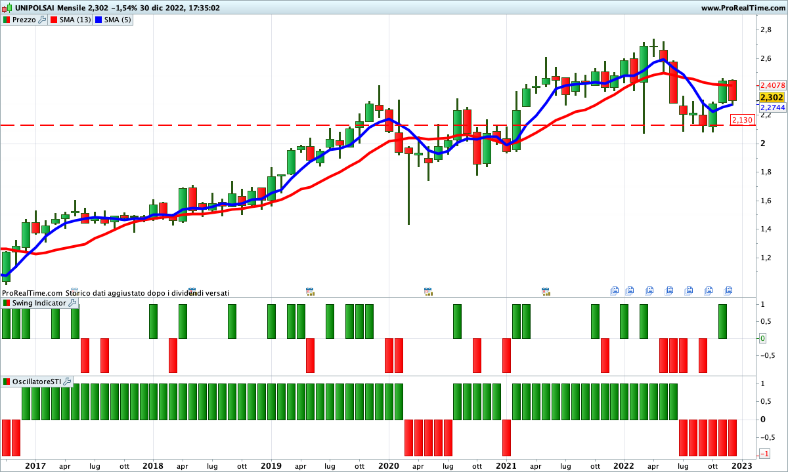Click the 2017 year label on time axis
This screenshot has width=788, height=472.
tap(35, 465)
